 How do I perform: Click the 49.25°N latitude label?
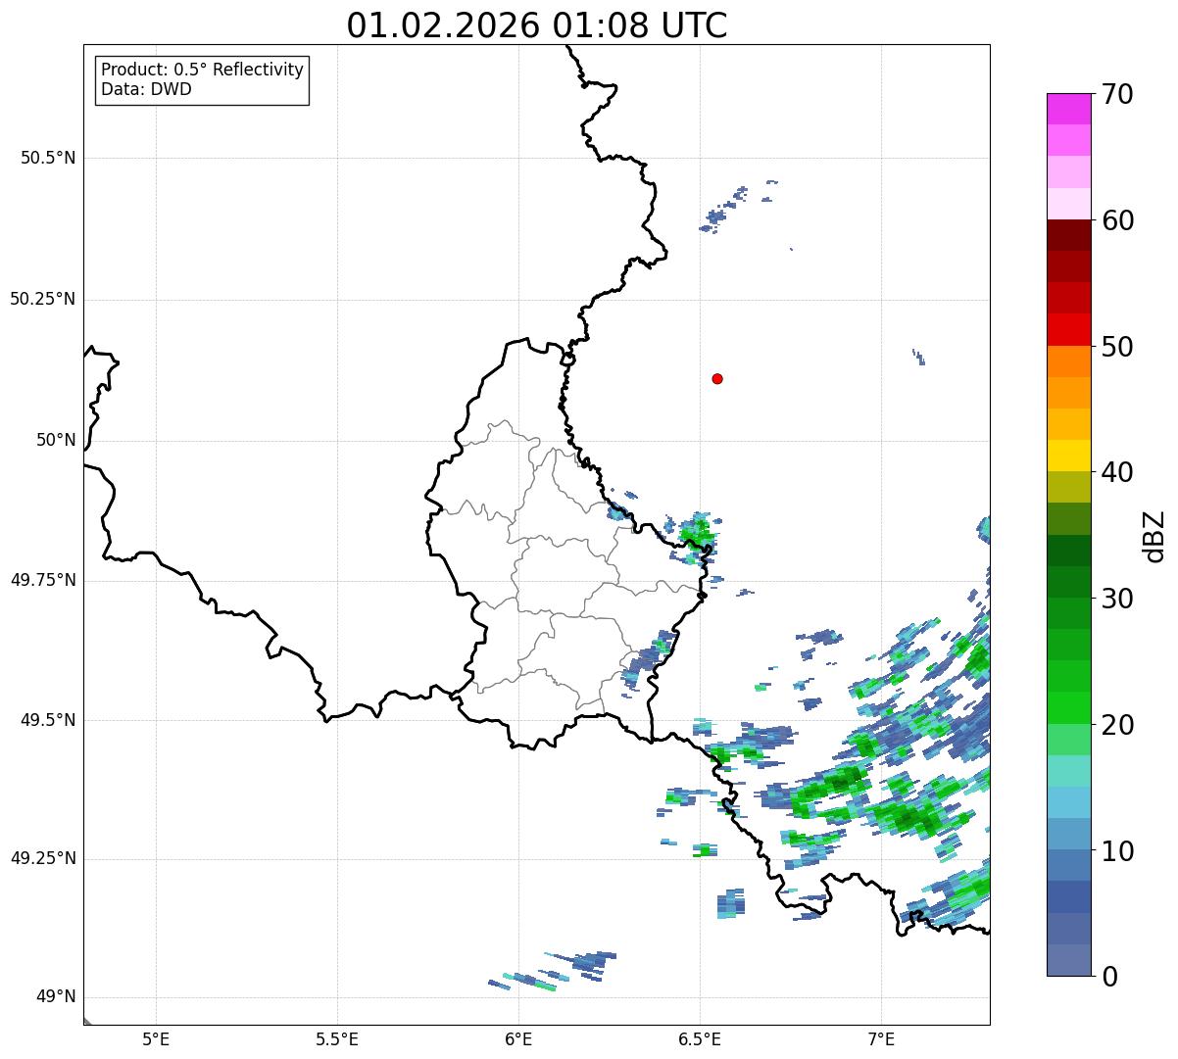pyautogui.click(x=42, y=858)
